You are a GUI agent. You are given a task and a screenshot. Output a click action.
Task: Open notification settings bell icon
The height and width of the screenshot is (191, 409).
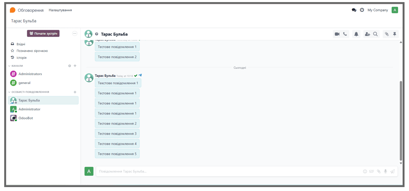pos(356,34)
